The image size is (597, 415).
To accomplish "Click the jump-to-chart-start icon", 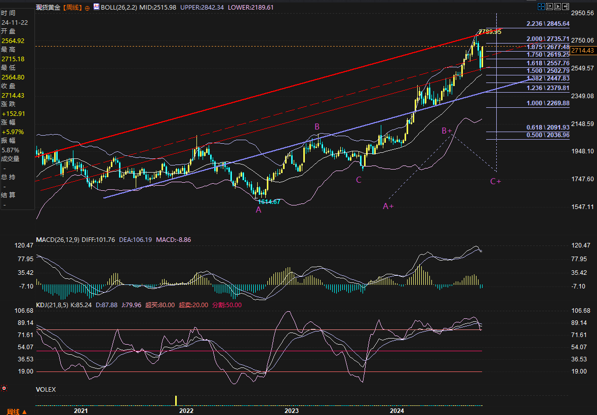I will pyautogui.click(x=549, y=7).
